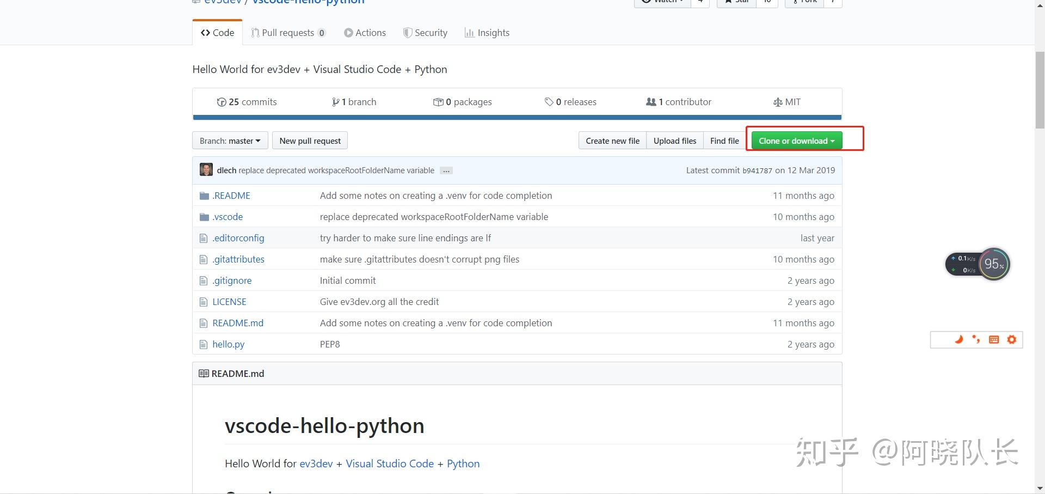This screenshot has height=494, width=1045.
Task: Toggle Watch for this repository
Action: (x=663, y=1)
